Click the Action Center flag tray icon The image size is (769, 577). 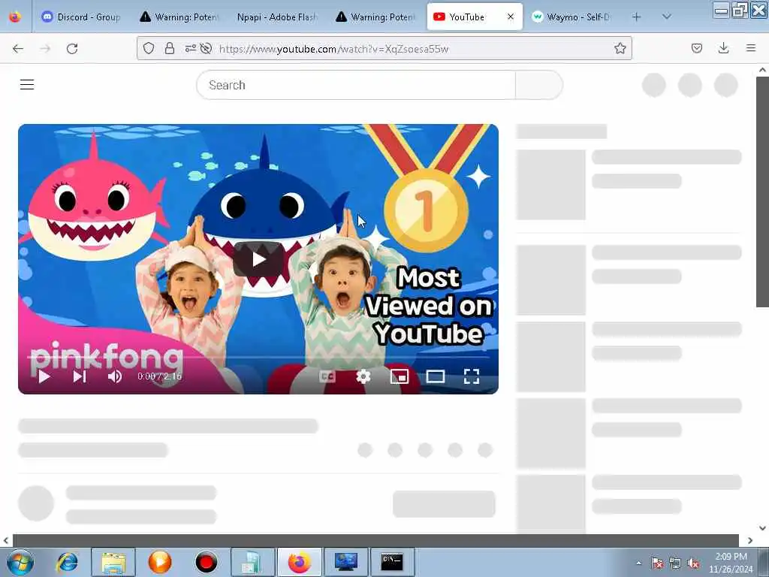coord(656,563)
